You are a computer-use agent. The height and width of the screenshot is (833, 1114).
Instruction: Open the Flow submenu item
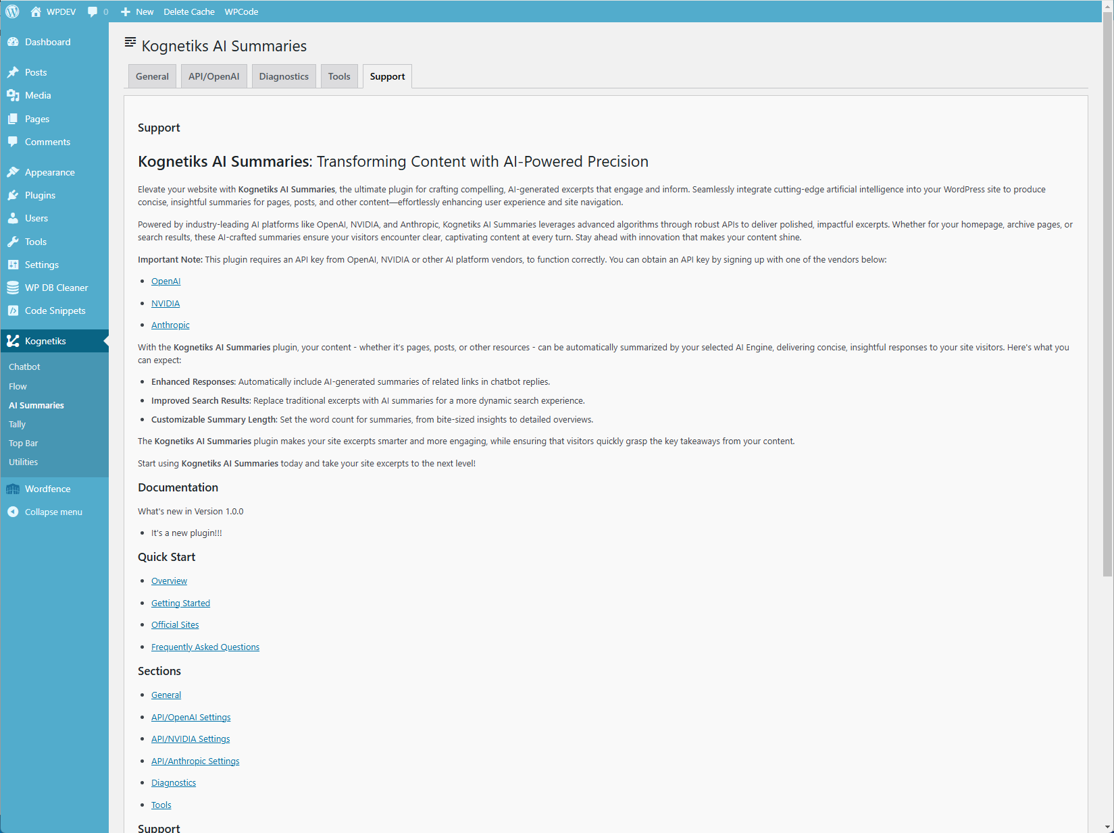point(18,386)
